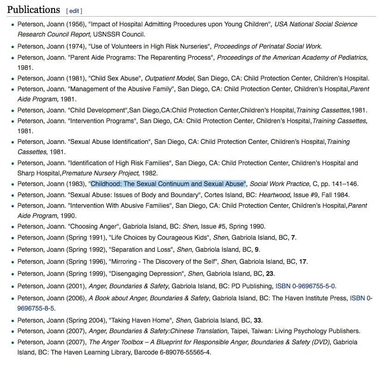384x367 pixels.
Task: Click the bold volume number 33
Action: click(257, 320)
